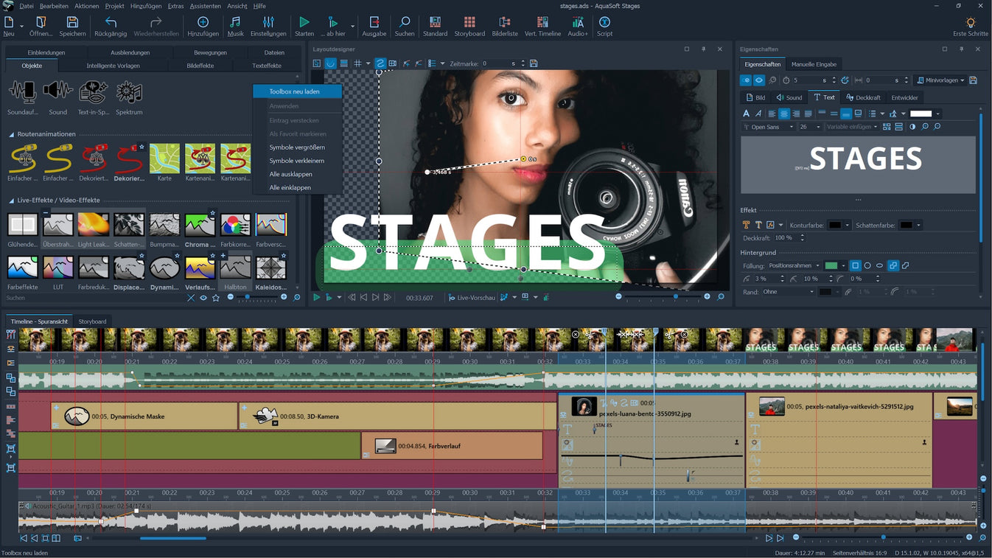Switch to the Sound tab in Eigenschaften
Viewport: 992px width, 558px height.
tap(790, 97)
